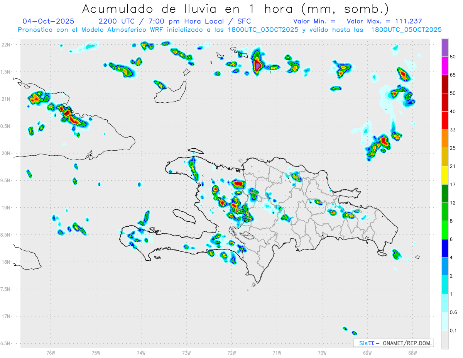Click the pale cyan legend segment between 0.6 and 1
463x358 pixels.
pos(445,303)
